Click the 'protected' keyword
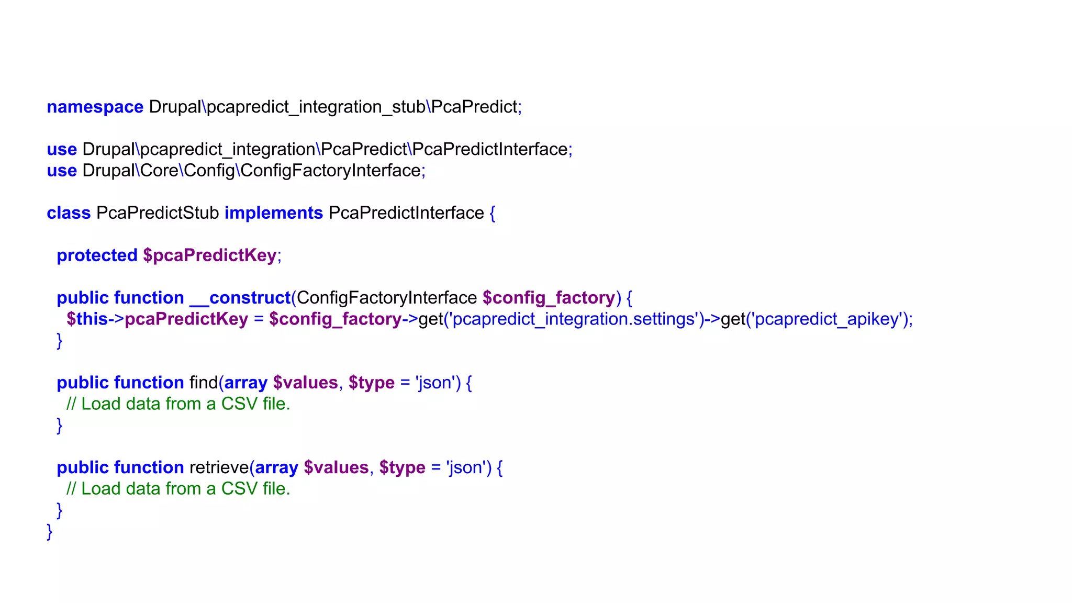The width and height of the screenshot is (1072, 603). click(97, 255)
